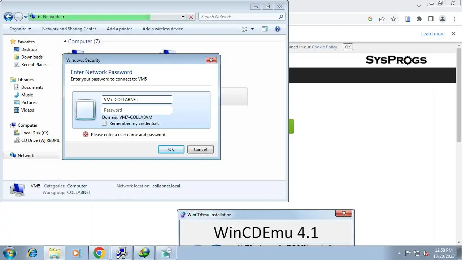The width and height of the screenshot is (462, 260).
Task: Click Chrome's tab search chevron
Action: [x=419, y=6]
